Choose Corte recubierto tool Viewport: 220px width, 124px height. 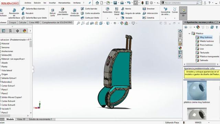(90, 13)
